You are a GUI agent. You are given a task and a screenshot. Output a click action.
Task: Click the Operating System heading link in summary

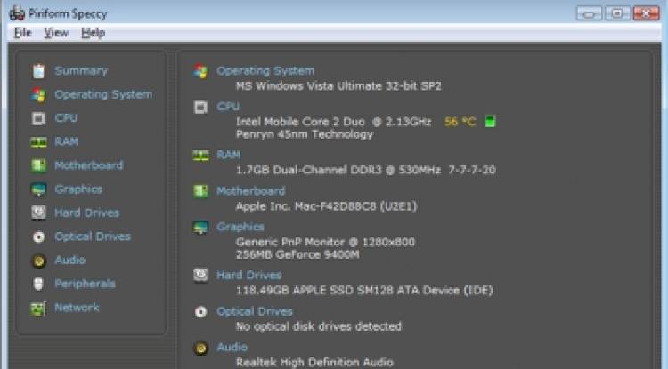pyautogui.click(x=265, y=70)
